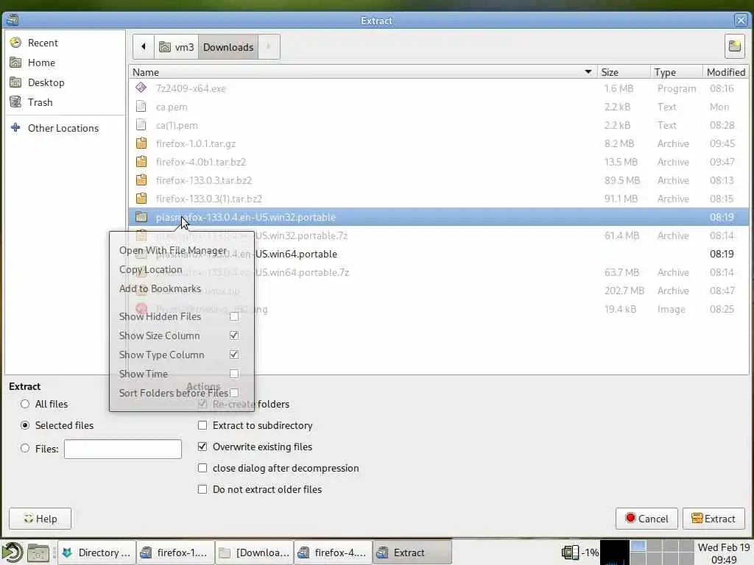Select the All files radio button
Viewport: 754px width, 565px height.
(25, 404)
